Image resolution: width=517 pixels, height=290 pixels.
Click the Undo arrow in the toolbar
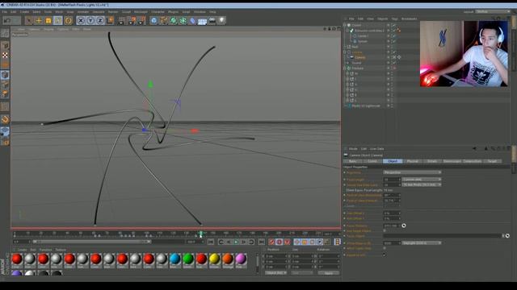click(x=7, y=20)
